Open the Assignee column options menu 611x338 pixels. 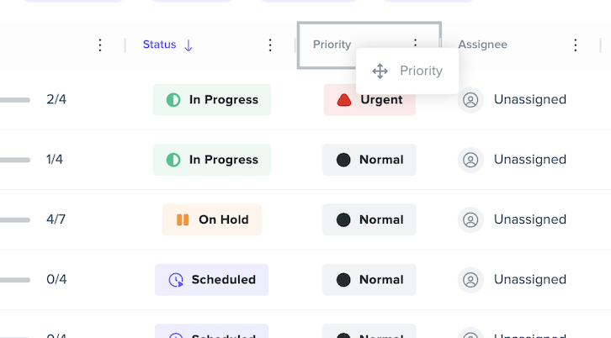coord(575,45)
